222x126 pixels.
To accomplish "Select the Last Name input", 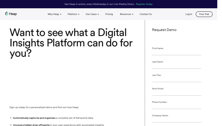I will (x=177, y=66).
